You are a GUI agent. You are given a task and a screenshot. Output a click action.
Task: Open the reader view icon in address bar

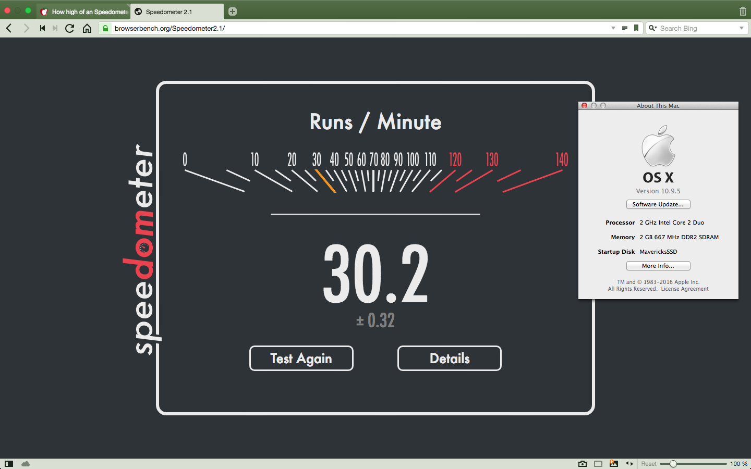[624, 28]
